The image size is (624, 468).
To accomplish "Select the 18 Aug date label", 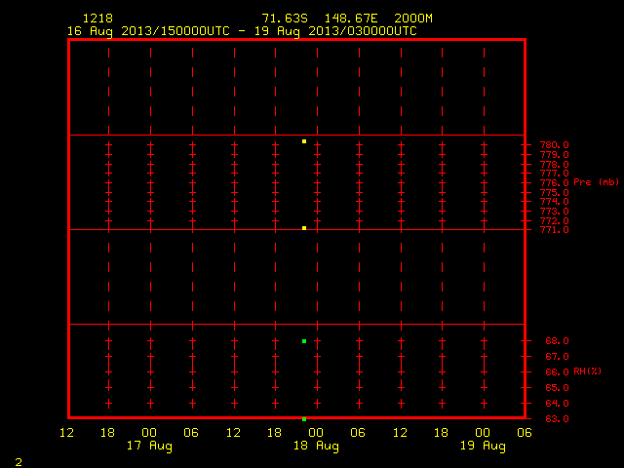I will point(316,447).
